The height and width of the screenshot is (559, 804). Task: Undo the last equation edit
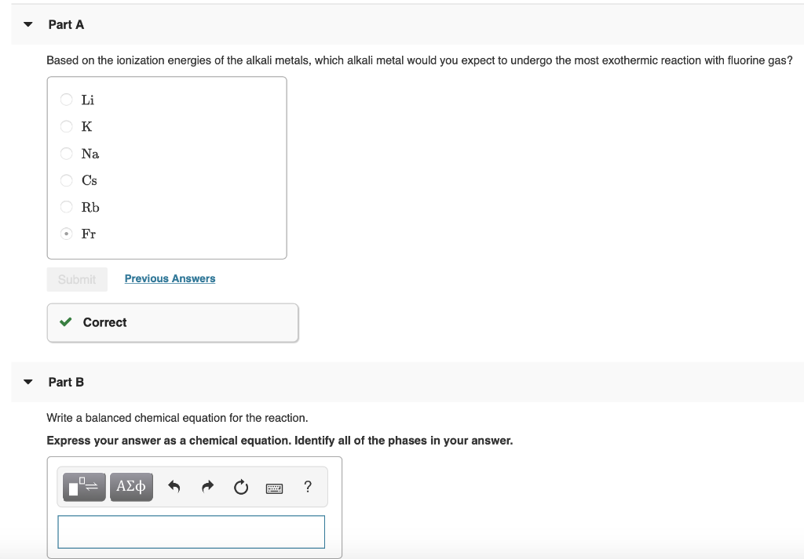pos(174,486)
